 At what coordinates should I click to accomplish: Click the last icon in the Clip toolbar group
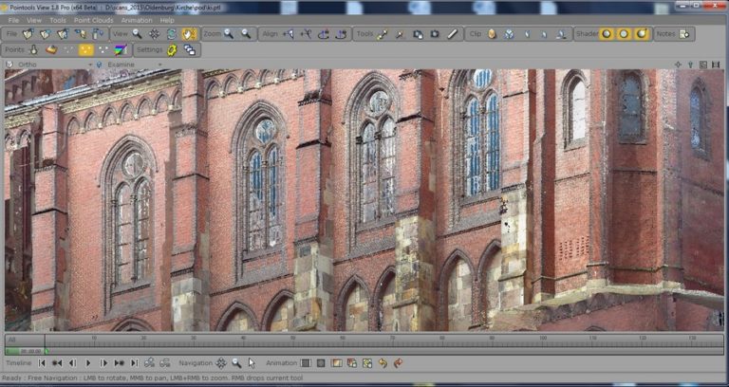pos(562,34)
